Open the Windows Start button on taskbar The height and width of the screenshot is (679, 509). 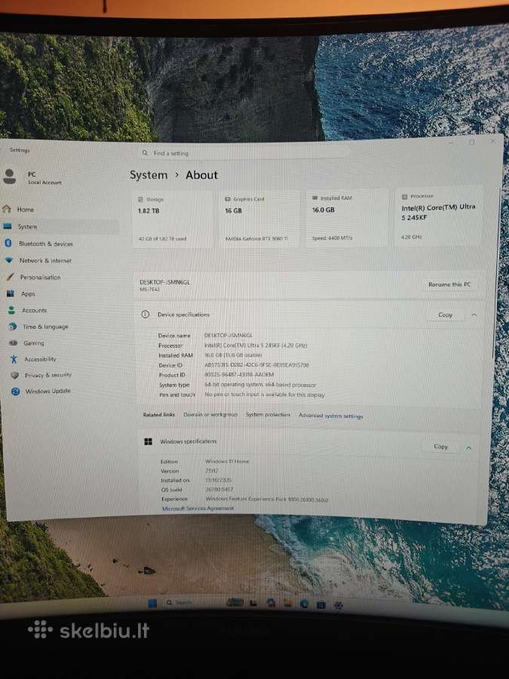click(152, 603)
